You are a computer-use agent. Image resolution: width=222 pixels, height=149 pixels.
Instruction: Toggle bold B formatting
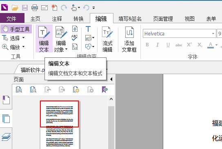coord(147,45)
